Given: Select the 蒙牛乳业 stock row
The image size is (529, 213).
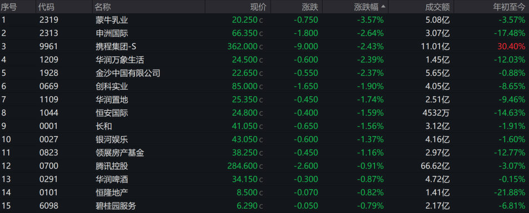Looking at the screenshot, I should tap(264, 20).
